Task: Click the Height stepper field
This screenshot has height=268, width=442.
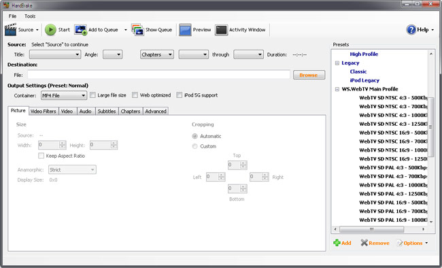Action: pyautogui.click(x=103, y=145)
